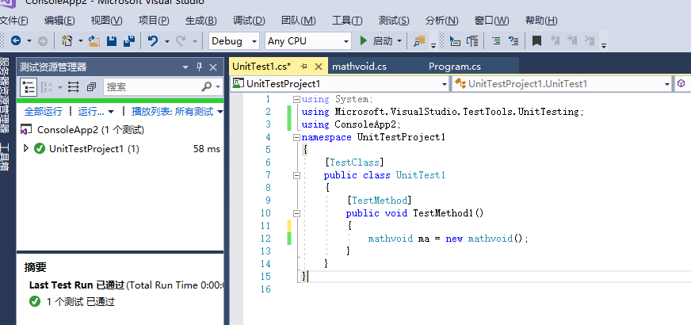Toggle a bookmark with the bookmark icon
This screenshot has width=691, height=325.
click(x=536, y=41)
